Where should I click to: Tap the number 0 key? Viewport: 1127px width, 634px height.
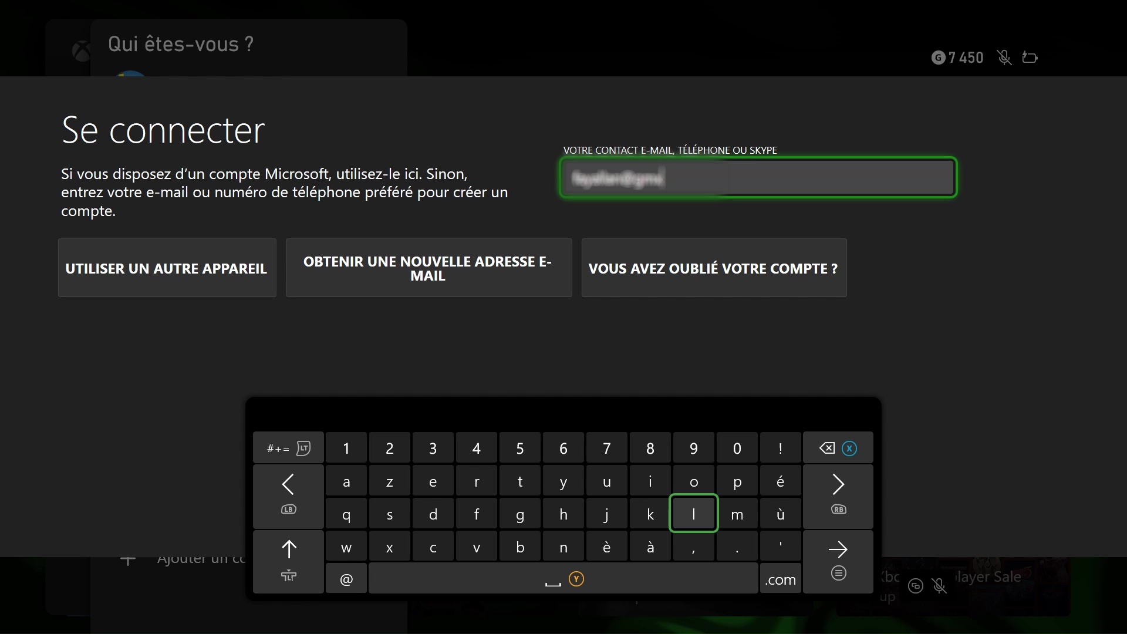point(737,448)
